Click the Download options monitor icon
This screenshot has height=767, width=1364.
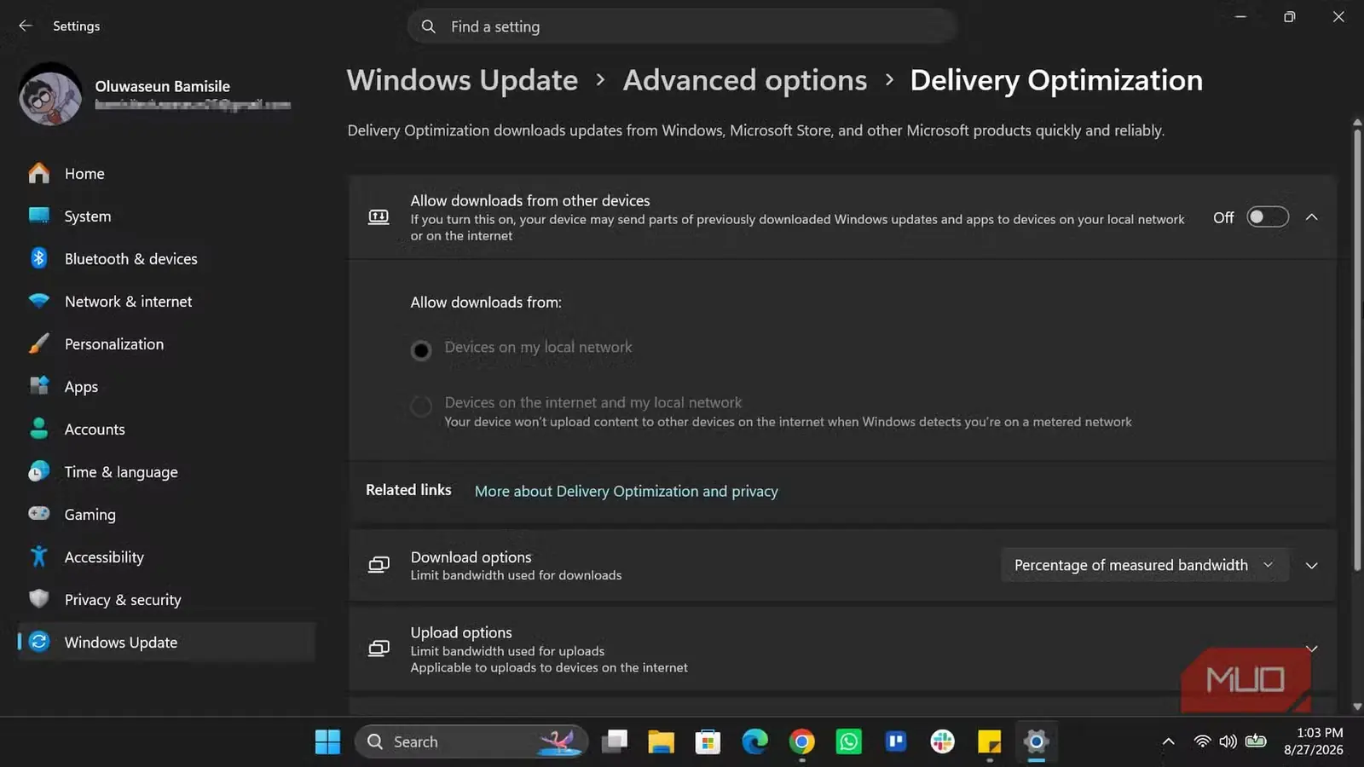pos(379,565)
